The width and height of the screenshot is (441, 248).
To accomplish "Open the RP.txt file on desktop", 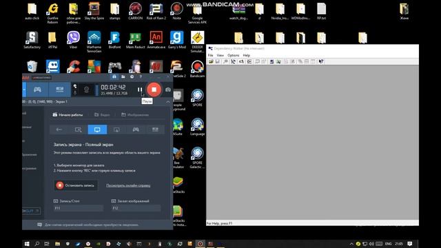I will click(321, 11).
